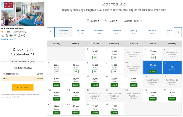
Task: Click the hotel room photo thumbnail
Action: coord(23,14)
